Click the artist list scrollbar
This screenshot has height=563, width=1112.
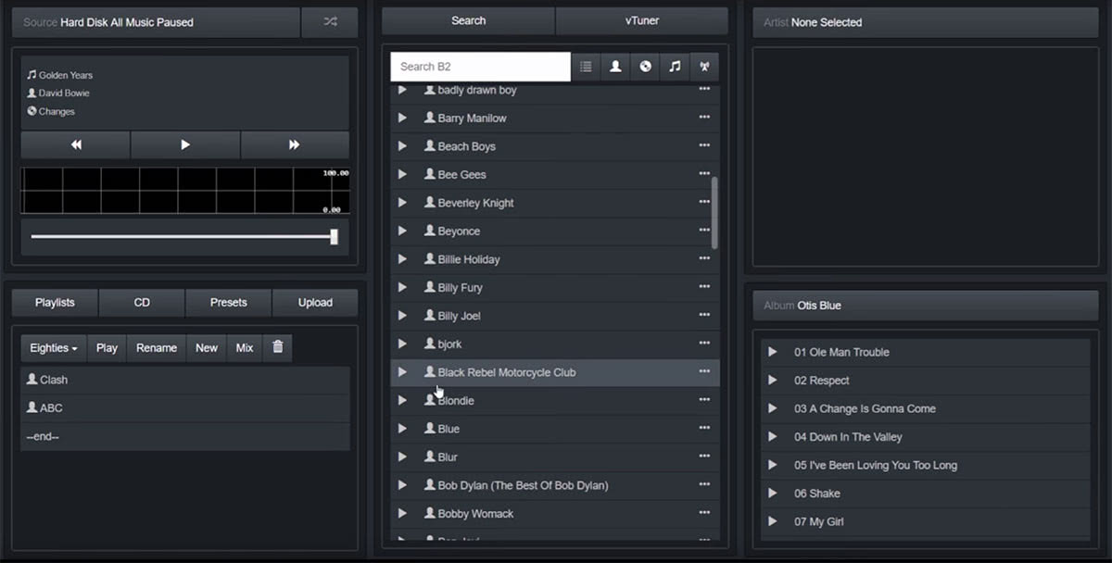coord(714,213)
